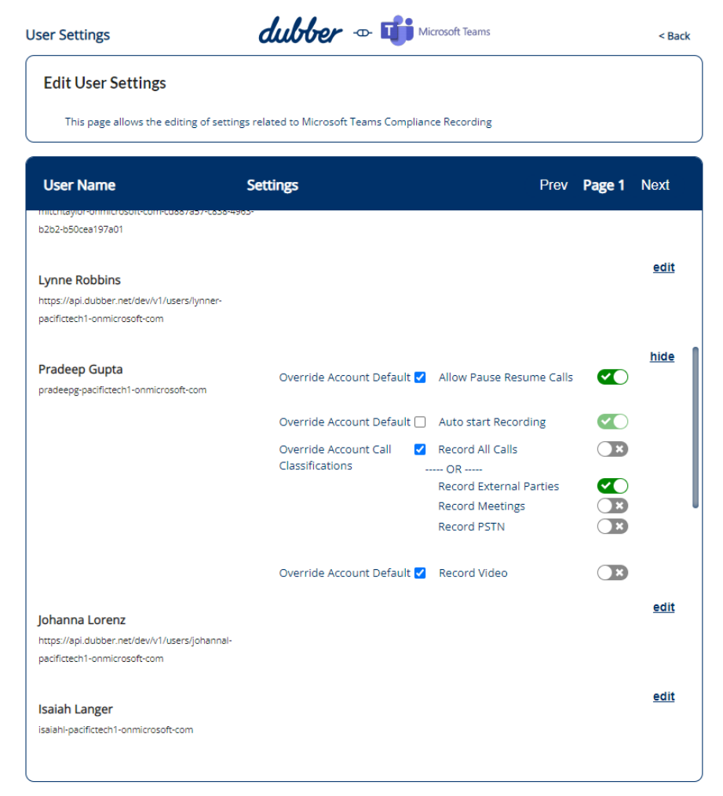Image resolution: width=723 pixels, height=796 pixels.
Task: Enable Record Meetings switch
Action: tap(612, 506)
